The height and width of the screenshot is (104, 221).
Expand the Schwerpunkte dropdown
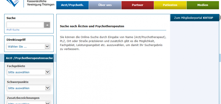[x=29, y=88]
